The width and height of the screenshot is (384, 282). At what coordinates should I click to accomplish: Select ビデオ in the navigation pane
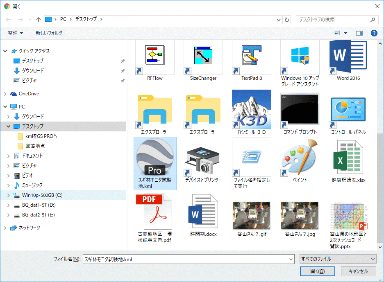pyautogui.click(x=27, y=175)
